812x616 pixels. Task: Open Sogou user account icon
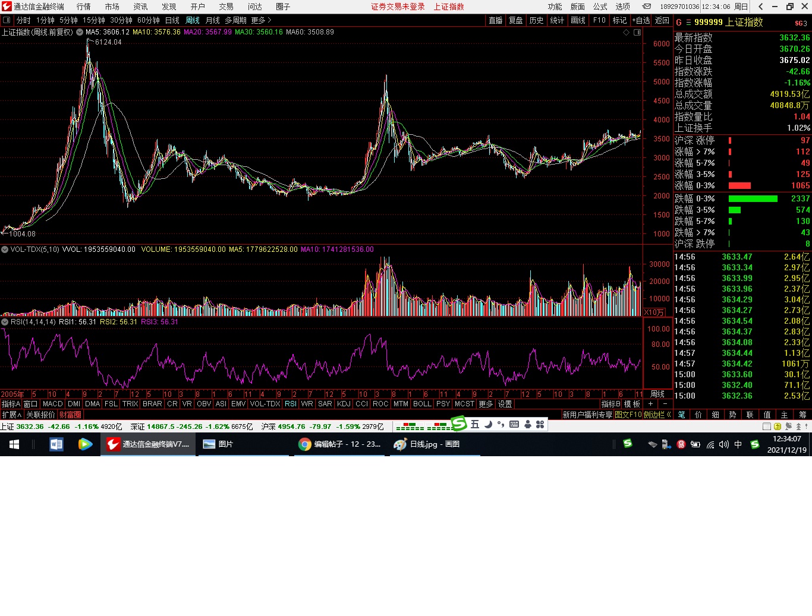(x=527, y=424)
